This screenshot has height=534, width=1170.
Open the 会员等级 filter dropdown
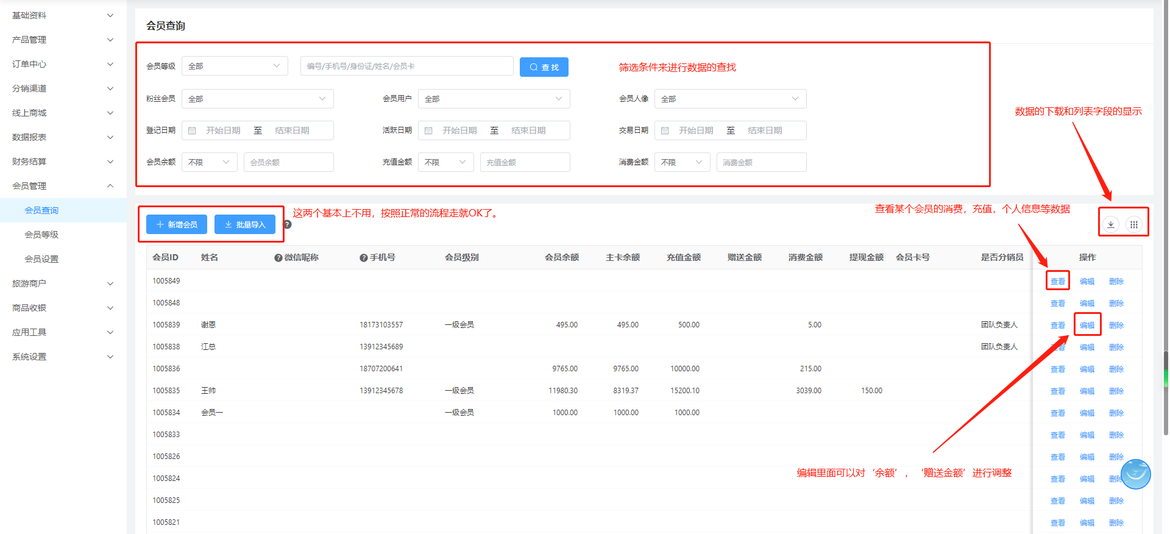[x=235, y=66]
